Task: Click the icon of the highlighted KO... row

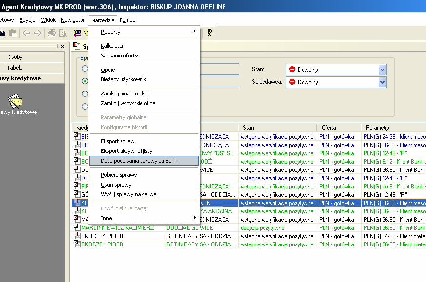Action: [77, 202]
